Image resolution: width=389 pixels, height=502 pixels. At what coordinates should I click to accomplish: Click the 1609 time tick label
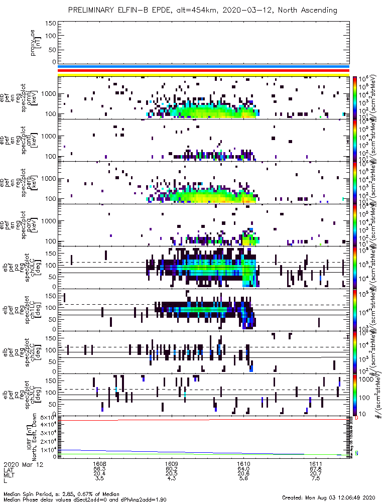tap(172, 464)
